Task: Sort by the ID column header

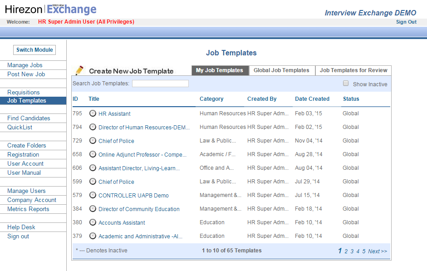Action: 75,99
